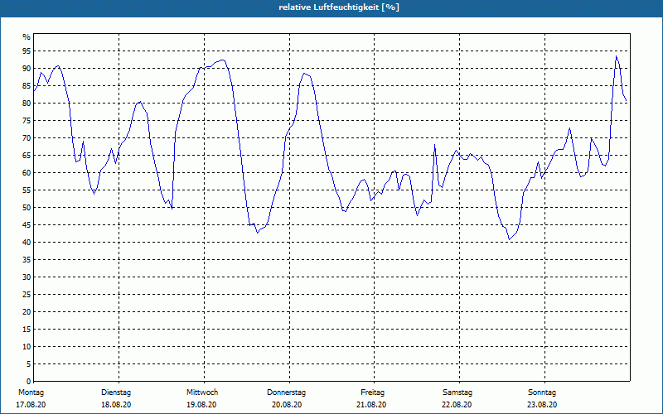Click the 'Dienstag' day label

click(116, 392)
